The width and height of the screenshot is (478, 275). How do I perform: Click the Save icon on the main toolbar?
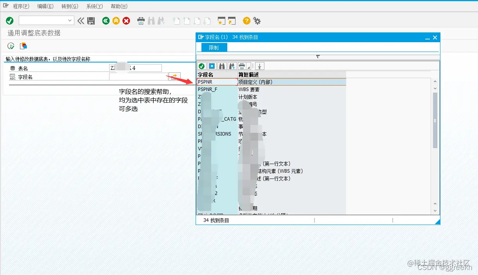[92, 21]
